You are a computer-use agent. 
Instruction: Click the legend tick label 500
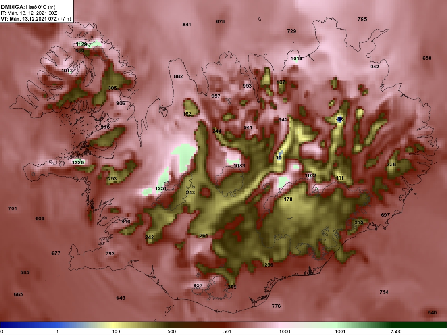[172, 331]
